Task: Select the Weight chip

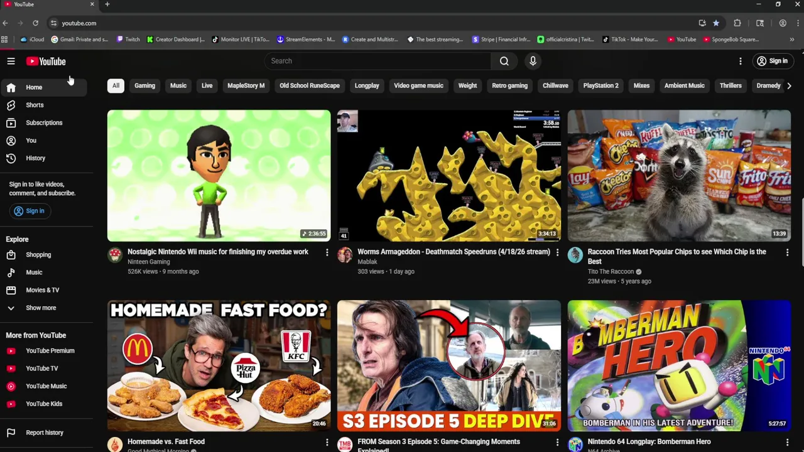Action: tap(467, 85)
